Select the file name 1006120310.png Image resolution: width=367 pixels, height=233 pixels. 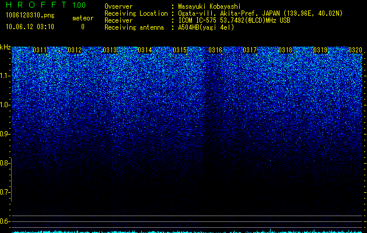pos(30,16)
